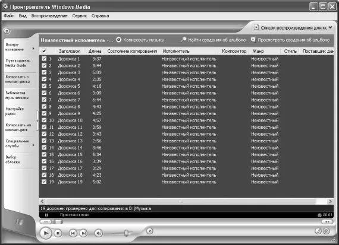Click the Просмотреть сведения об альбоме button
Screen dimensions: 339x245
click(290, 40)
